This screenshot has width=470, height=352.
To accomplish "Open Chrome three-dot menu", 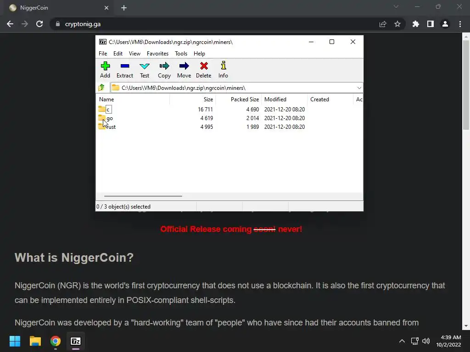I will pos(460,24).
